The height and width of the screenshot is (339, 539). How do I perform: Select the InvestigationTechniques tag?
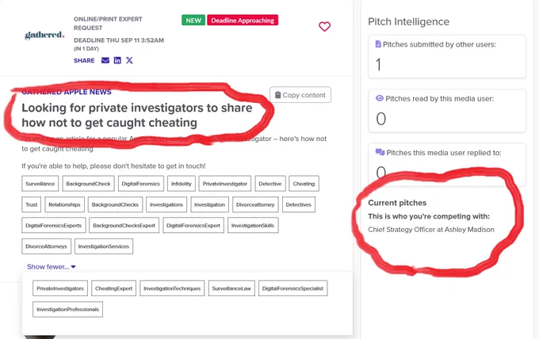point(172,288)
